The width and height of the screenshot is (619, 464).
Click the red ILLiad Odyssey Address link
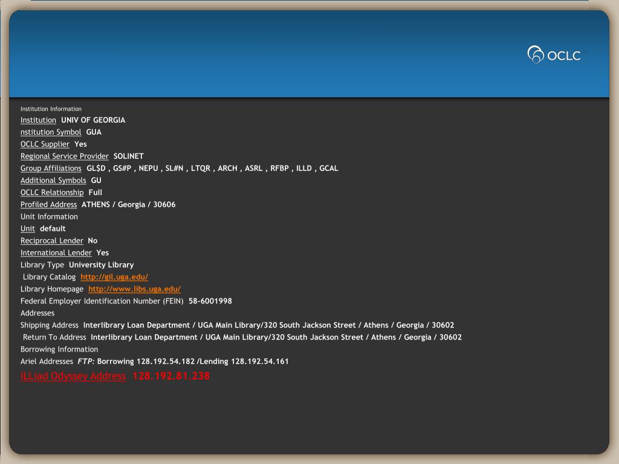[73, 376]
